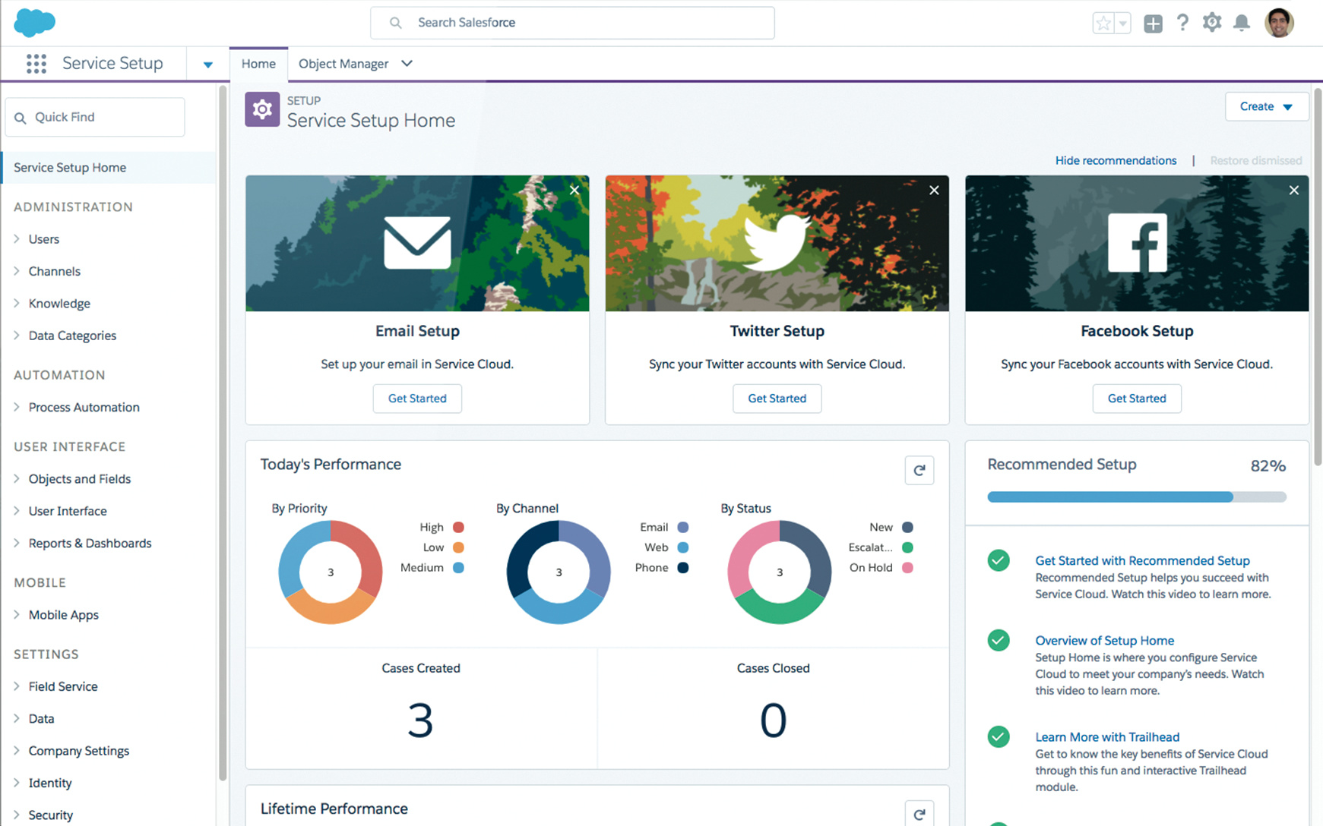Image resolution: width=1323 pixels, height=826 pixels.
Task: Click the global actions plus icon
Action: click(x=1153, y=24)
